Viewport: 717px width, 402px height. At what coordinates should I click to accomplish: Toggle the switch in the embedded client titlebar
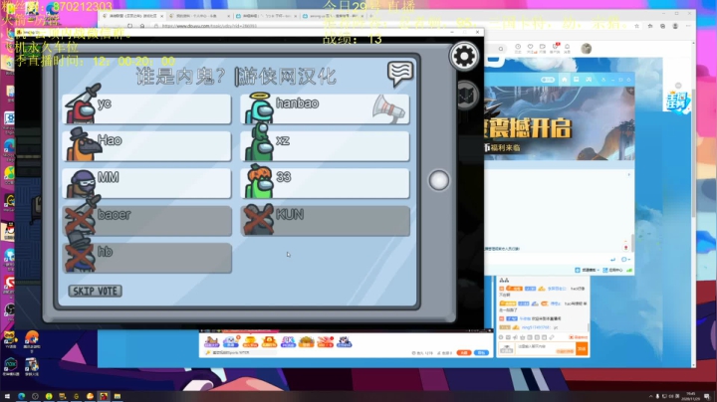point(548,80)
